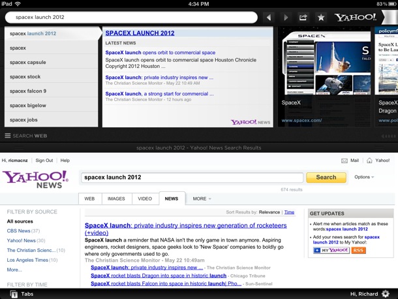This screenshot has width=398, height=299.
Task: Open the Tabs icon in bottom bar
Action: click(x=14, y=294)
